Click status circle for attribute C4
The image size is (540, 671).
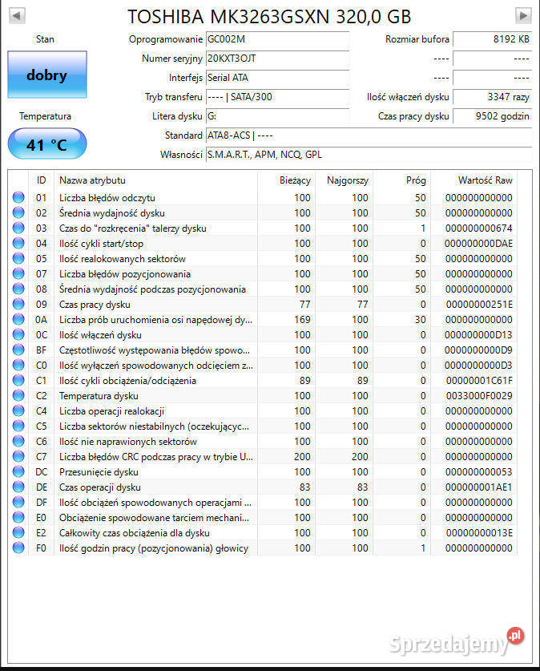(18, 410)
